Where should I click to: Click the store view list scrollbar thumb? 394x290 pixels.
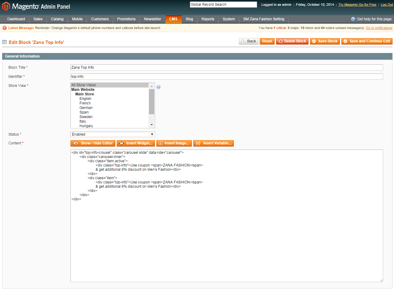(152, 102)
